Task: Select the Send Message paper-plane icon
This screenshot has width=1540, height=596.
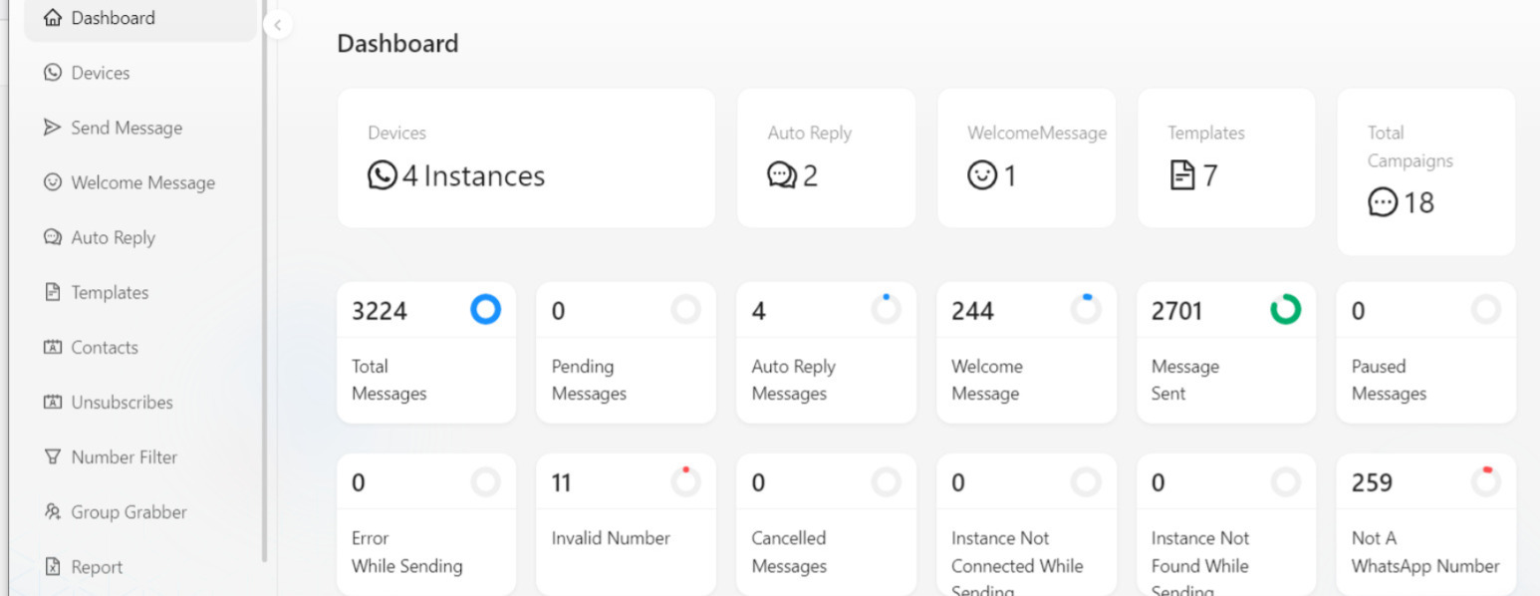Action: click(x=52, y=128)
